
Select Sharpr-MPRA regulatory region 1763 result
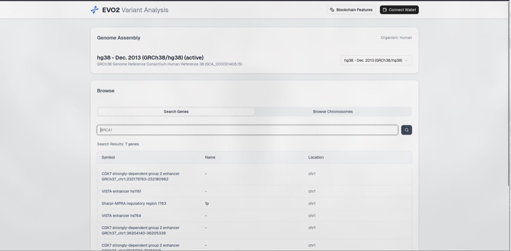click(254, 203)
